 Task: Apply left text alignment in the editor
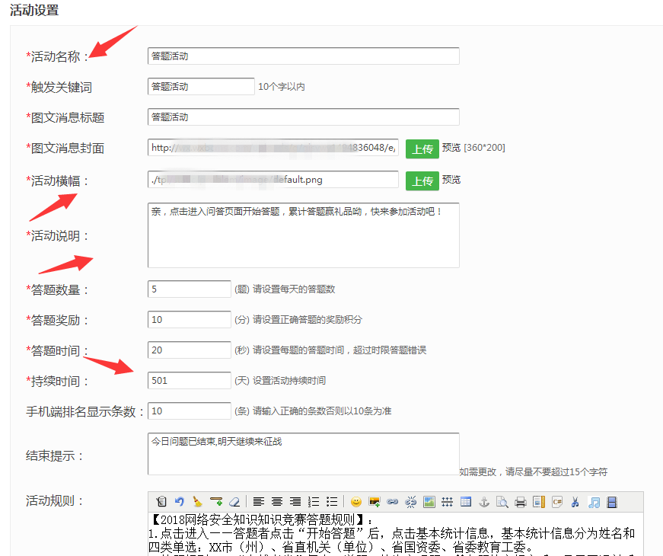pos(260,501)
